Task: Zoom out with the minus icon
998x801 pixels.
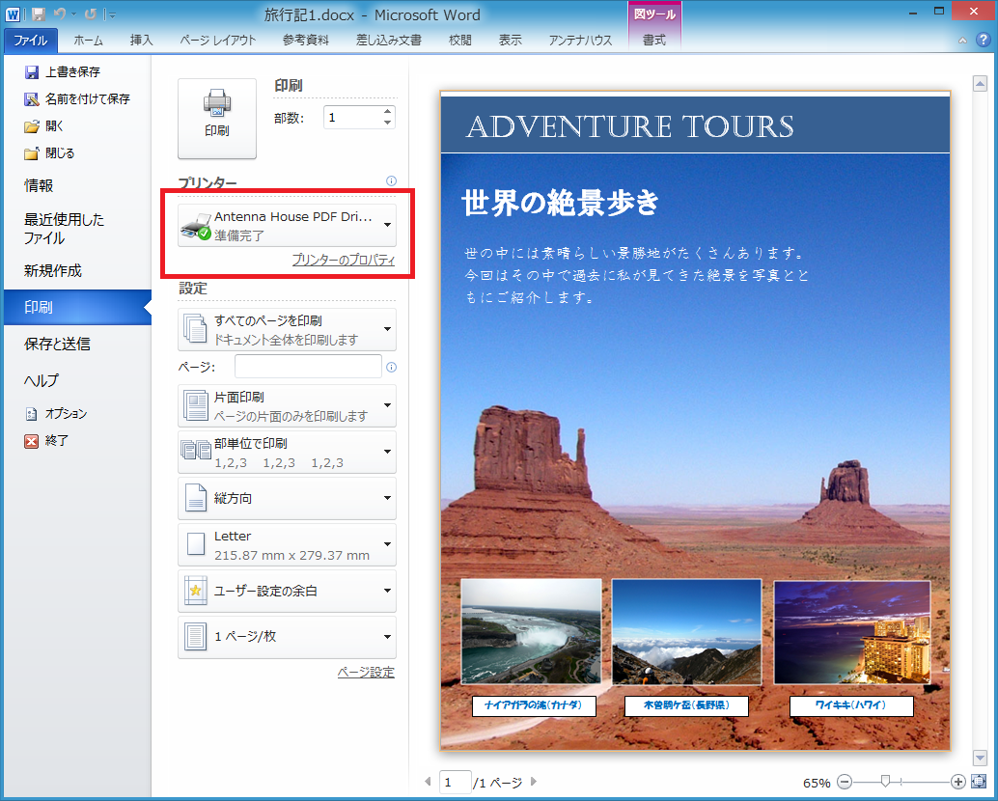Action: coord(845,782)
